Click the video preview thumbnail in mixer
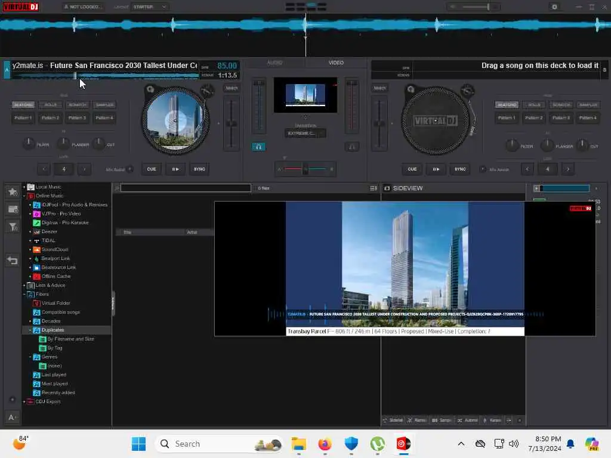Image resolution: width=611 pixels, height=458 pixels. tap(305, 95)
